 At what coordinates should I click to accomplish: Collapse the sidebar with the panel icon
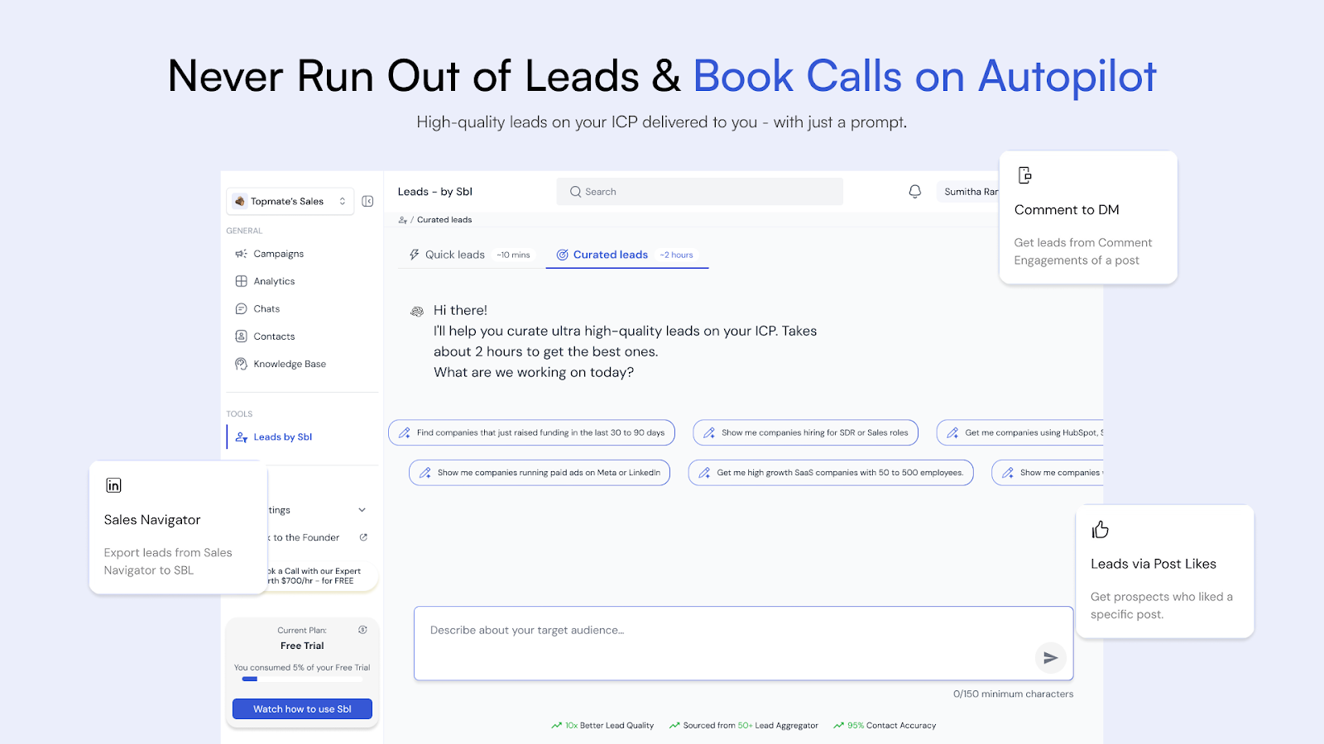[367, 201]
